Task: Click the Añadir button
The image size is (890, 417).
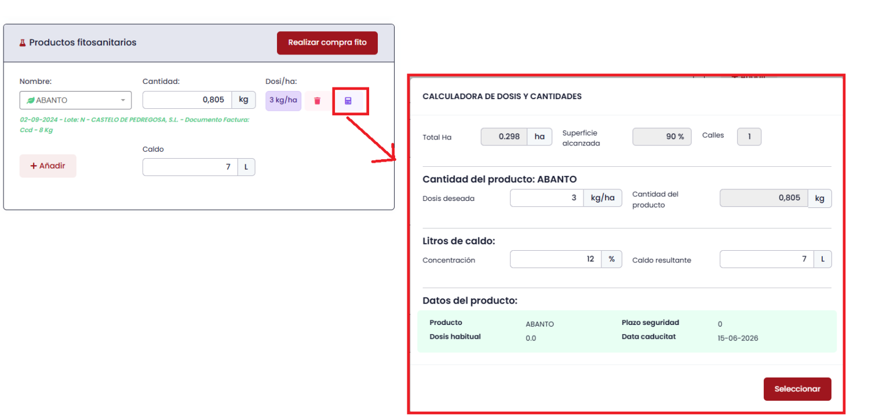Action: pyautogui.click(x=48, y=166)
